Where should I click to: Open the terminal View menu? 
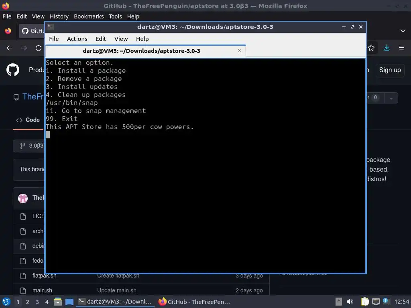tap(121, 39)
